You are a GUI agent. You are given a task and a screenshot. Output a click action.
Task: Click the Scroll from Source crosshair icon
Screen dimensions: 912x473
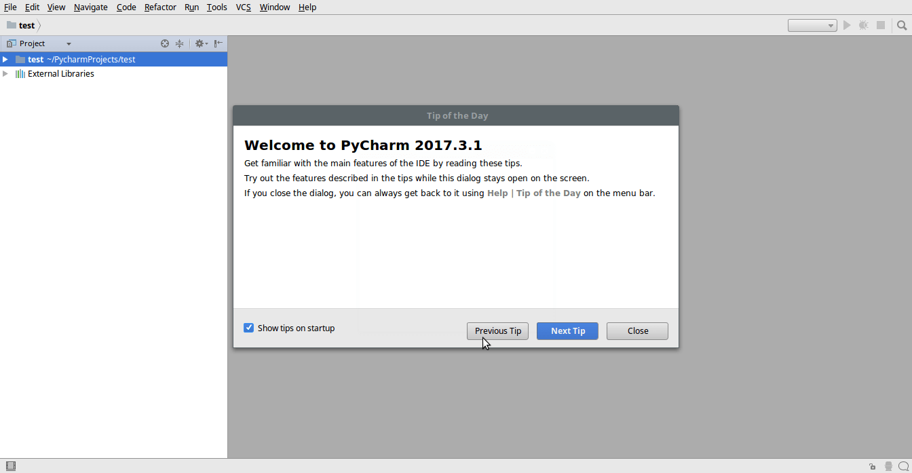coord(164,43)
